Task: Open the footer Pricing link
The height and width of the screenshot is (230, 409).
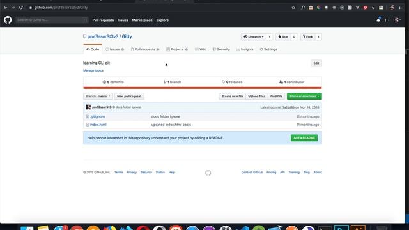Action: coord(271,172)
